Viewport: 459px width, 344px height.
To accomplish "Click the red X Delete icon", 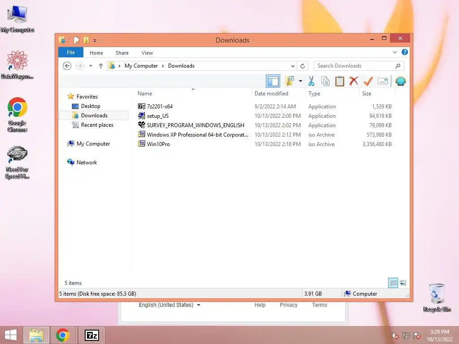I will [x=354, y=81].
